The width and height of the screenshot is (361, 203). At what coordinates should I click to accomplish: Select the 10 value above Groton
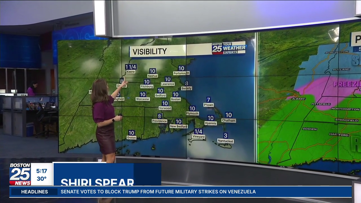(131, 133)
